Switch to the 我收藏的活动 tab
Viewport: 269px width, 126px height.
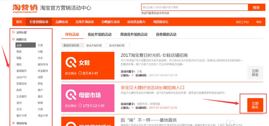tap(166, 35)
